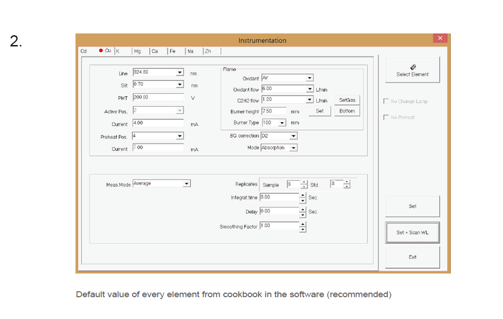Click the Set + Scan WL button
The height and width of the screenshot is (319, 503).
click(x=412, y=232)
